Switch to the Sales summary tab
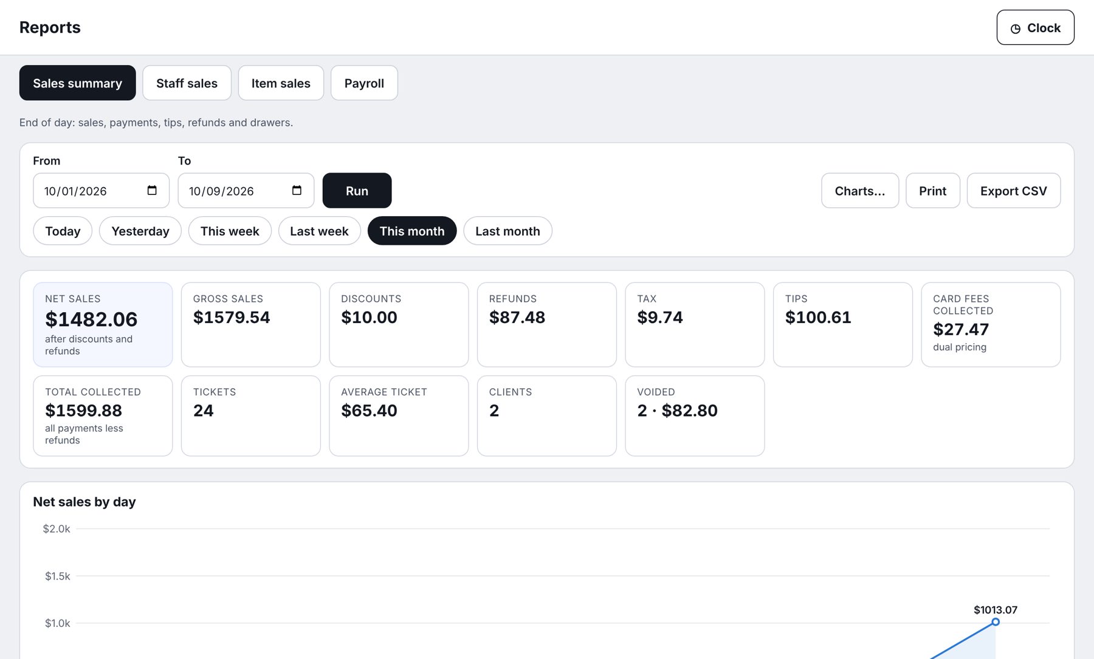This screenshot has width=1094, height=659. 77,83
